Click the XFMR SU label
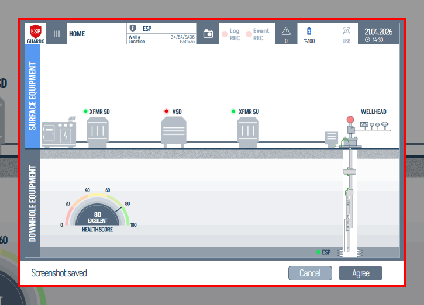The width and height of the screenshot is (424, 305). [249, 112]
